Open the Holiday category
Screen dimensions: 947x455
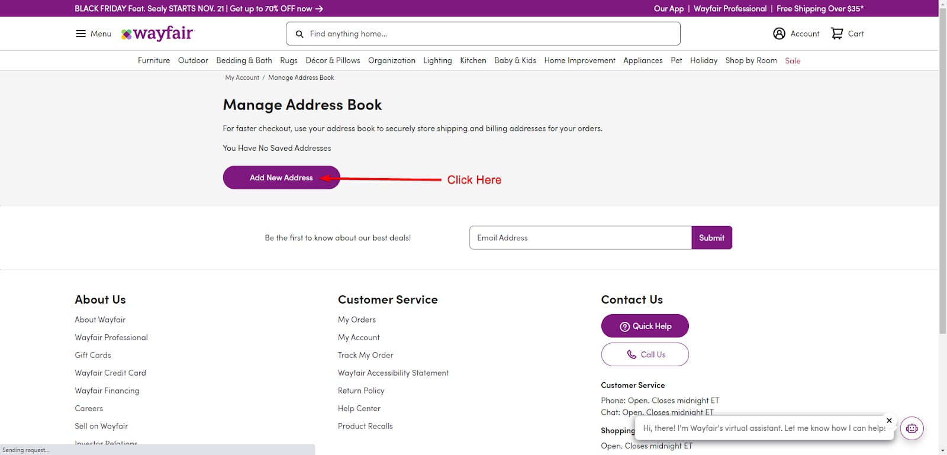click(704, 60)
